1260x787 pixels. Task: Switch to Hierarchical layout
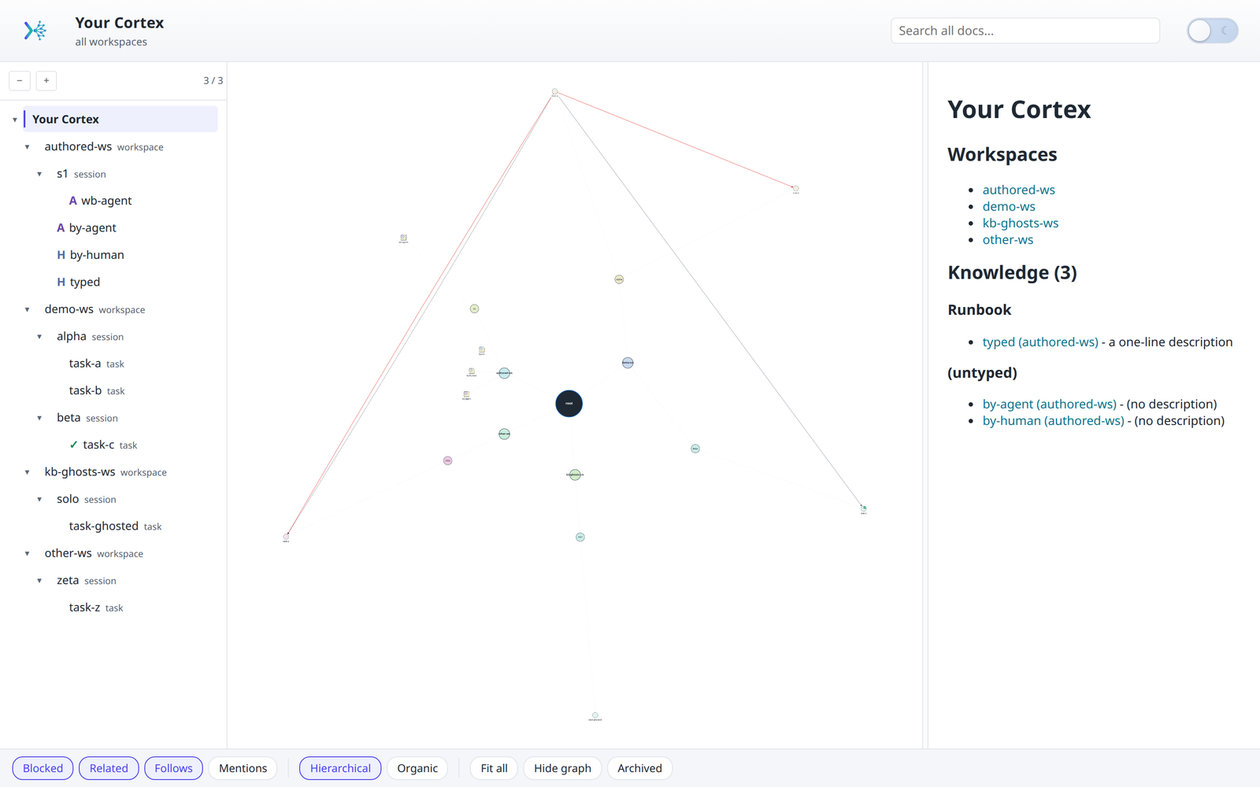point(340,768)
